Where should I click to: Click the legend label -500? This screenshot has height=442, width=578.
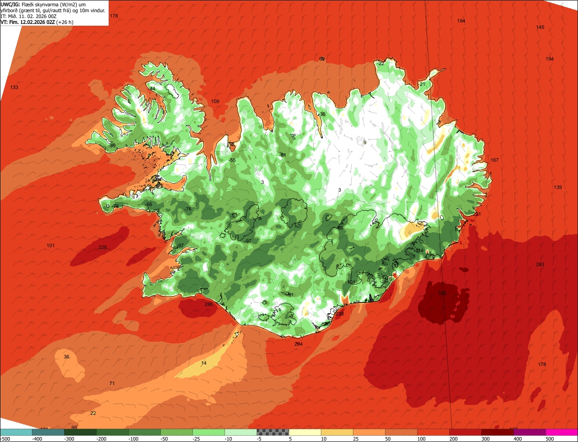point(5,439)
